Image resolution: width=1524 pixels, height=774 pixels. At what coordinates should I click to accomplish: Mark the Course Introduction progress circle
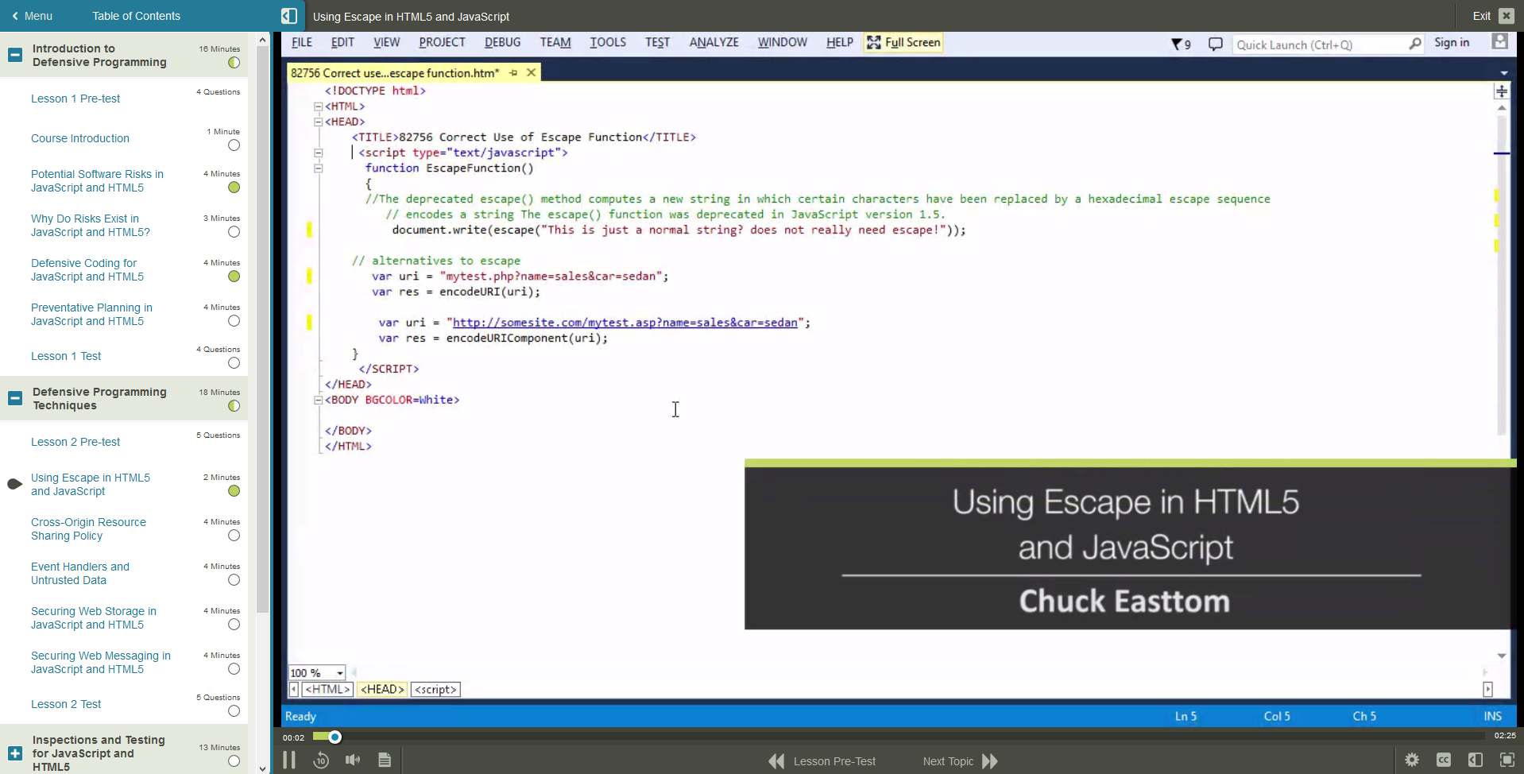click(x=234, y=145)
